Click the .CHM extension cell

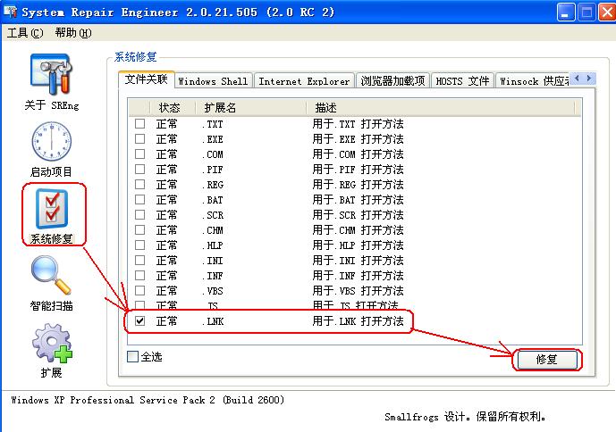[x=213, y=230]
